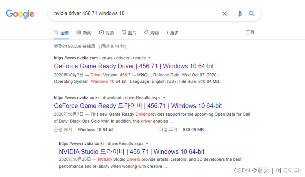Click the 'Windows 10 64-bit' 운영 체제 value
The width and height of the screenshot is (305, 177).
pos(96,130)
